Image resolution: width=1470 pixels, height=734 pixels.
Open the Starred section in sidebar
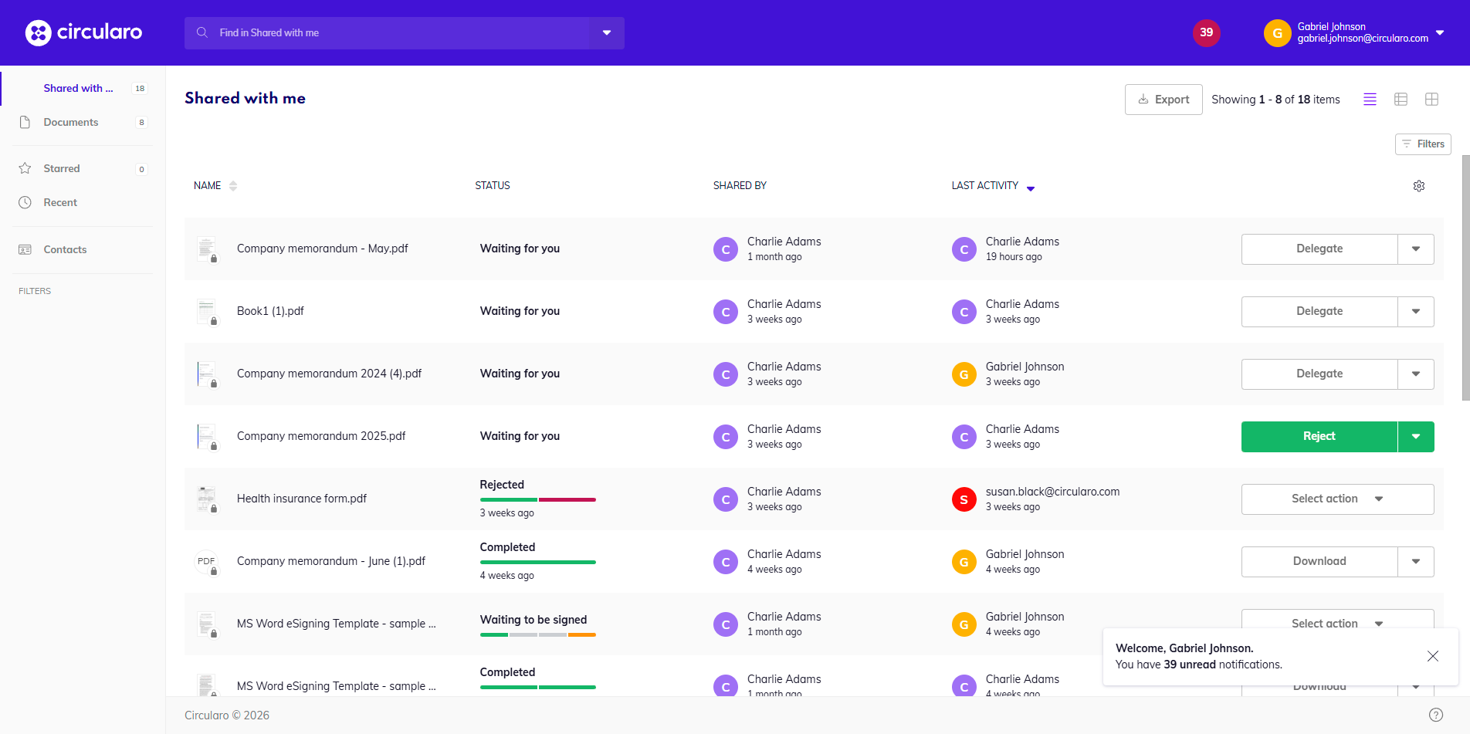tap(62, 168)
